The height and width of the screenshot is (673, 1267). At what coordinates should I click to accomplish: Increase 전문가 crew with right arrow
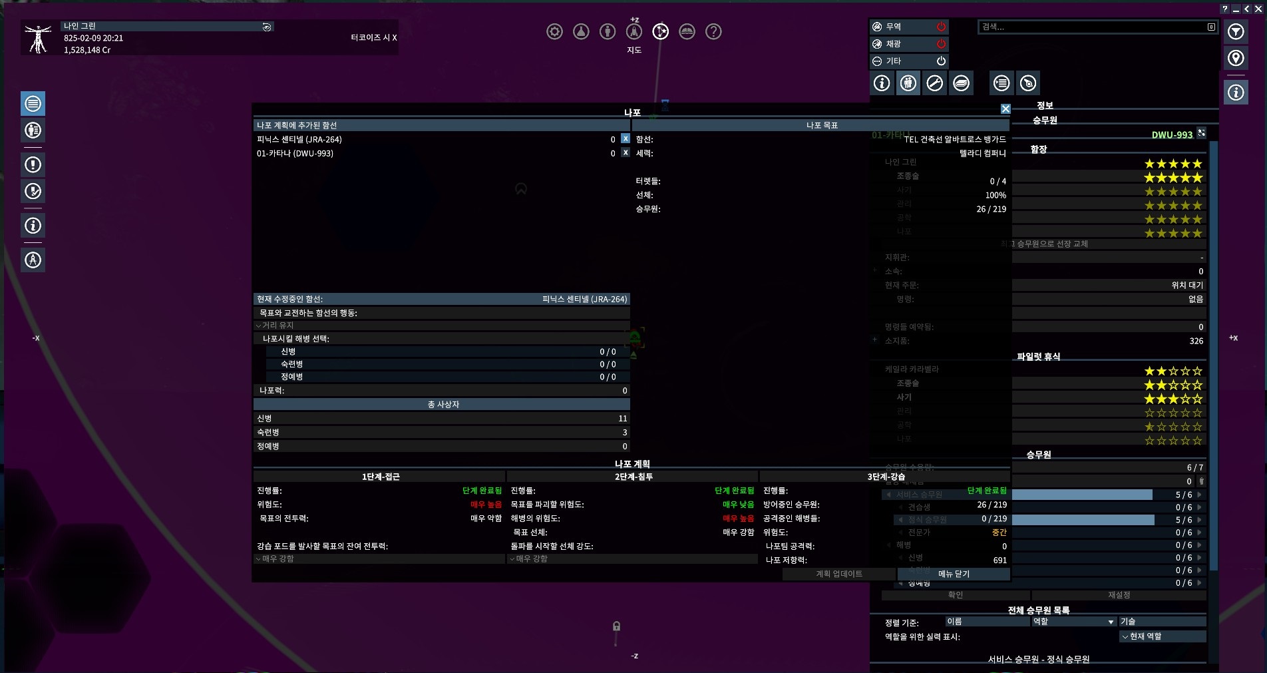point(1200,533)
